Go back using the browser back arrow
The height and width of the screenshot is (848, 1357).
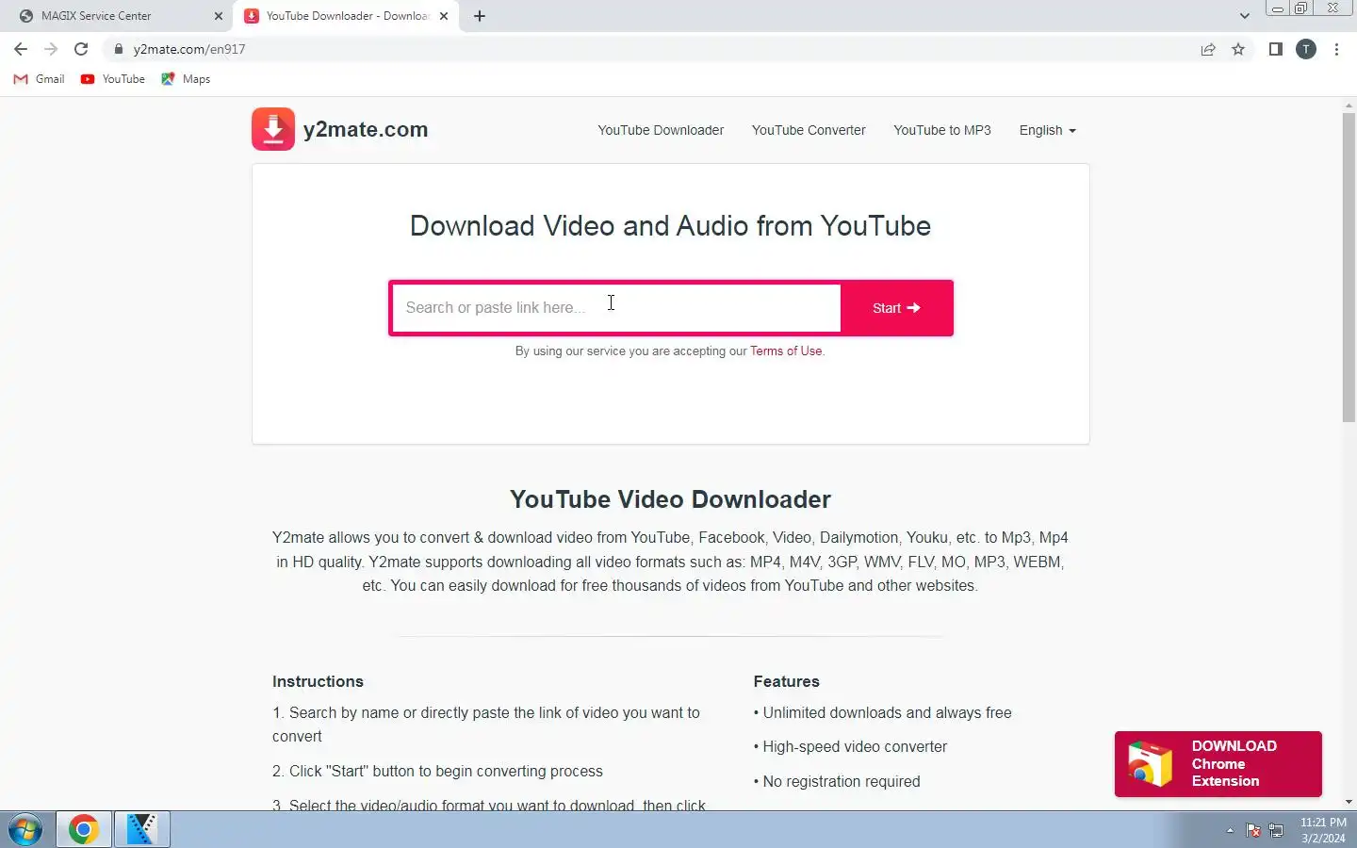[21, 49]
